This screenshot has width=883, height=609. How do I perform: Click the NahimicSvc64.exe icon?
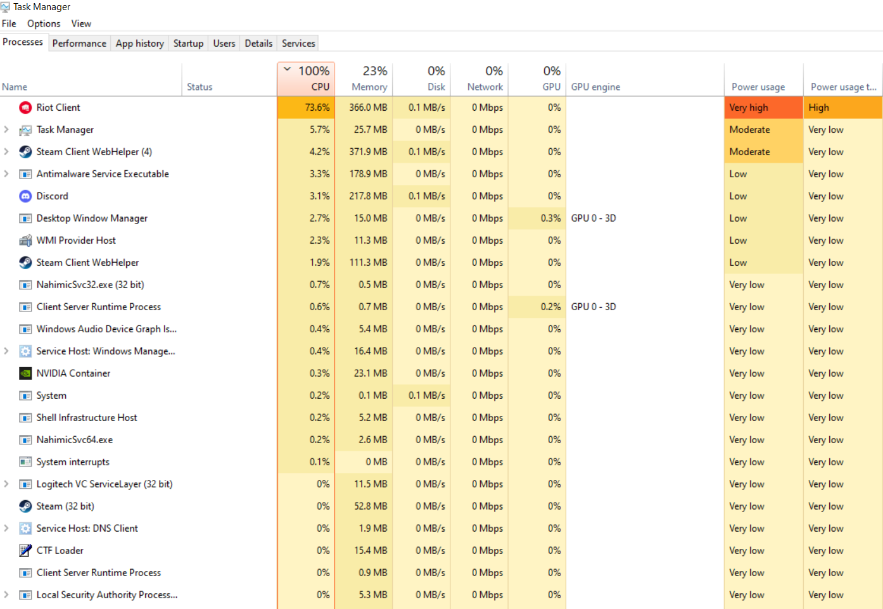pos(25,440)
